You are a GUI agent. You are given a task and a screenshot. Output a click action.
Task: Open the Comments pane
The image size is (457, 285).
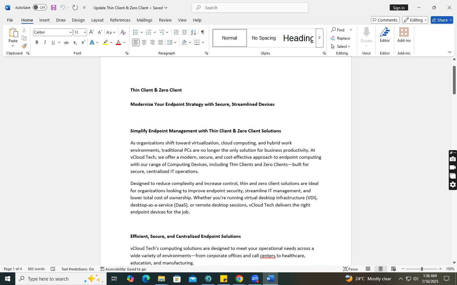point(385,20)
